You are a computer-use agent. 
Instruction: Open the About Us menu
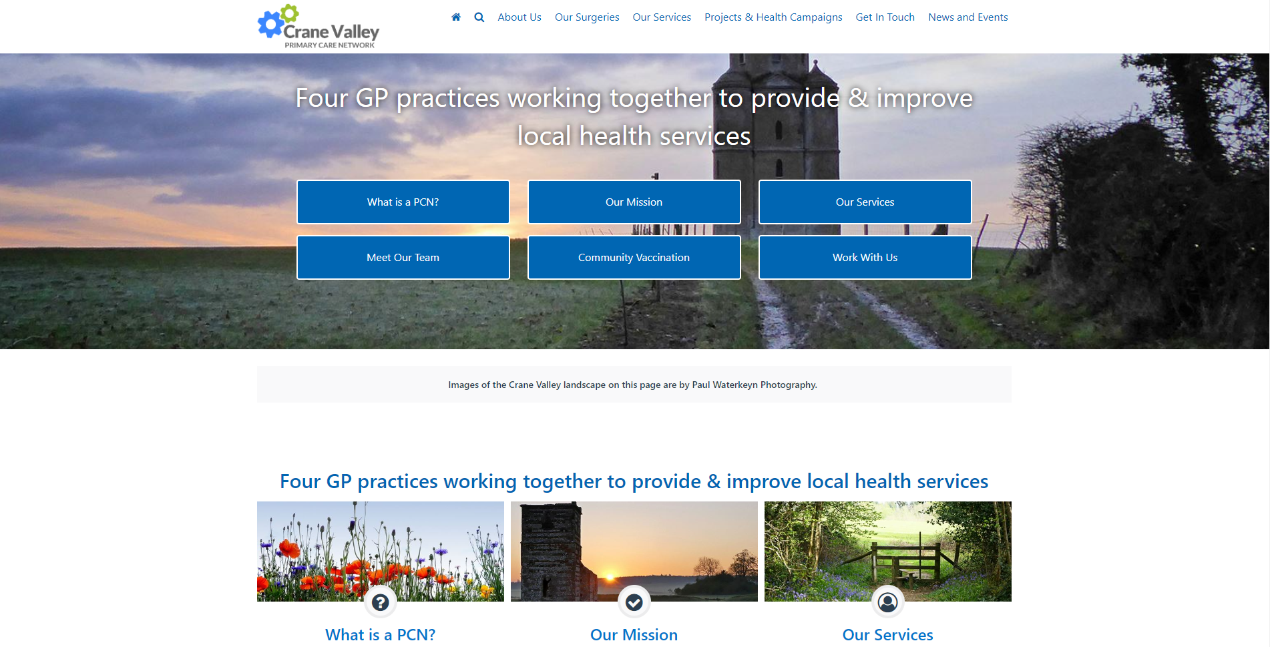click(x=519, y=17)
